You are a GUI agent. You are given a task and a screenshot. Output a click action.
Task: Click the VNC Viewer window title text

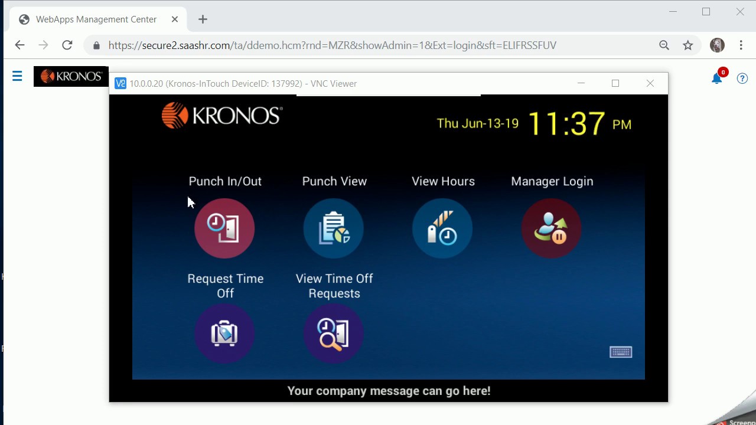click(x=243, y=84)
